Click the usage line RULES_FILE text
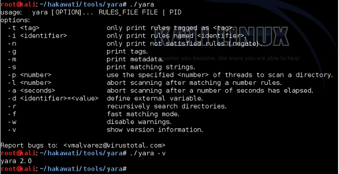The height and width of the screenshot is (174, 339). click(118, 12)
